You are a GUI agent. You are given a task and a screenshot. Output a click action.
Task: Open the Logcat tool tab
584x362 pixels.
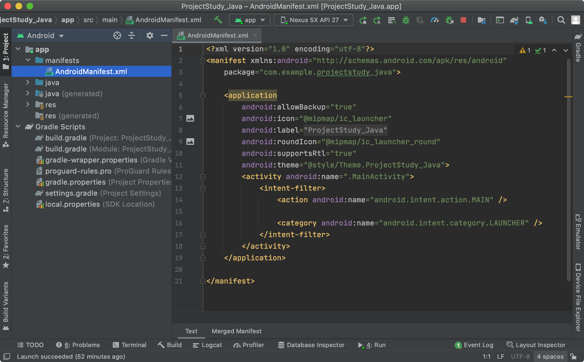coord(207,345)
